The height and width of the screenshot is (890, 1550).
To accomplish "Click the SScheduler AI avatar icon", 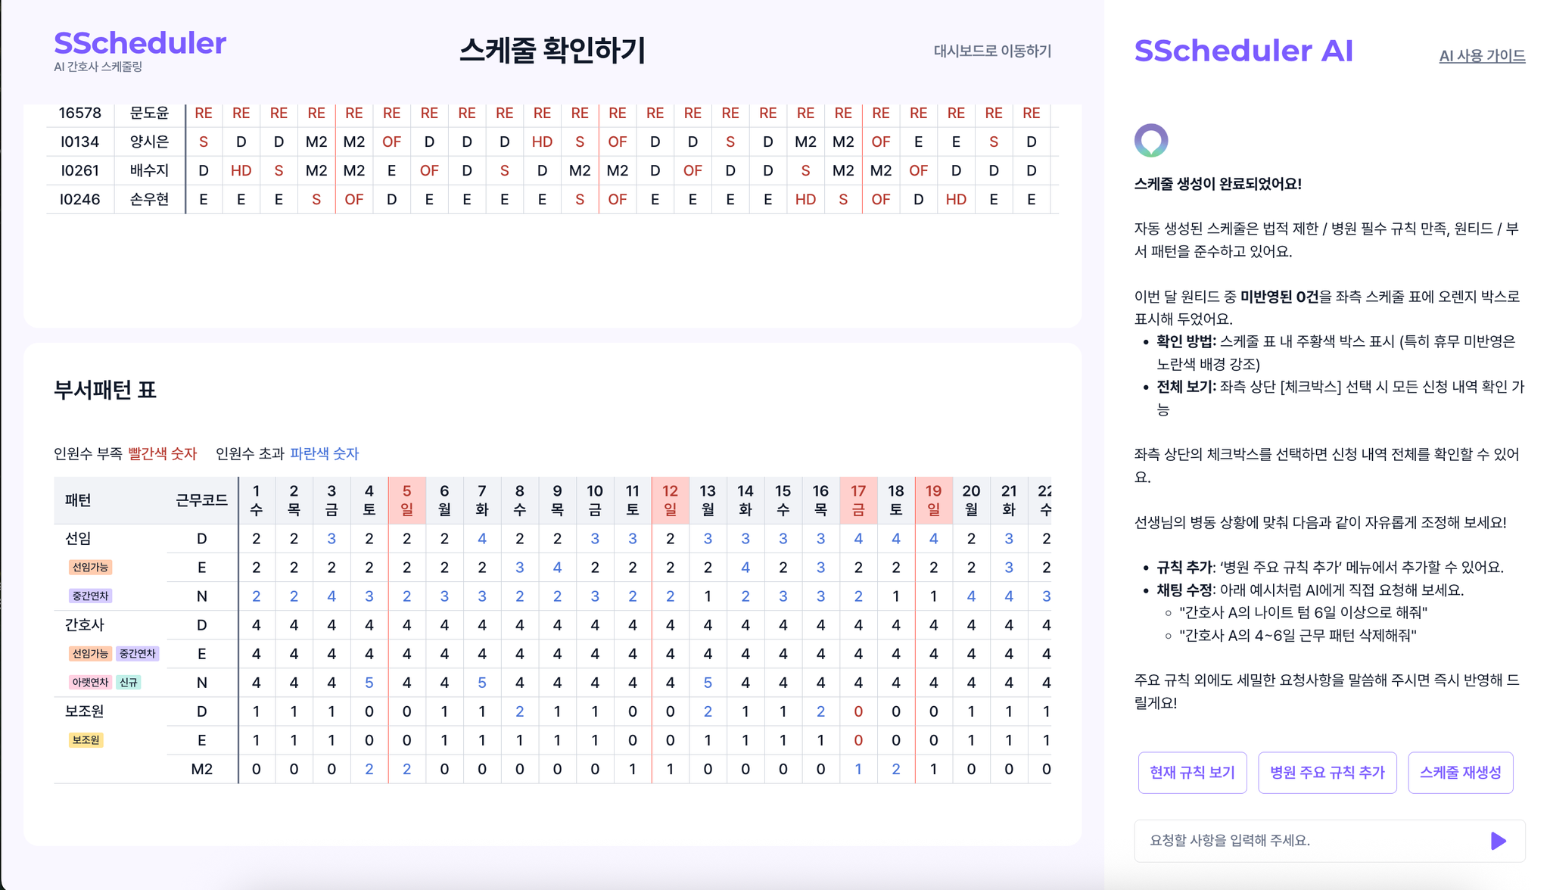I will coord(1151,140).
